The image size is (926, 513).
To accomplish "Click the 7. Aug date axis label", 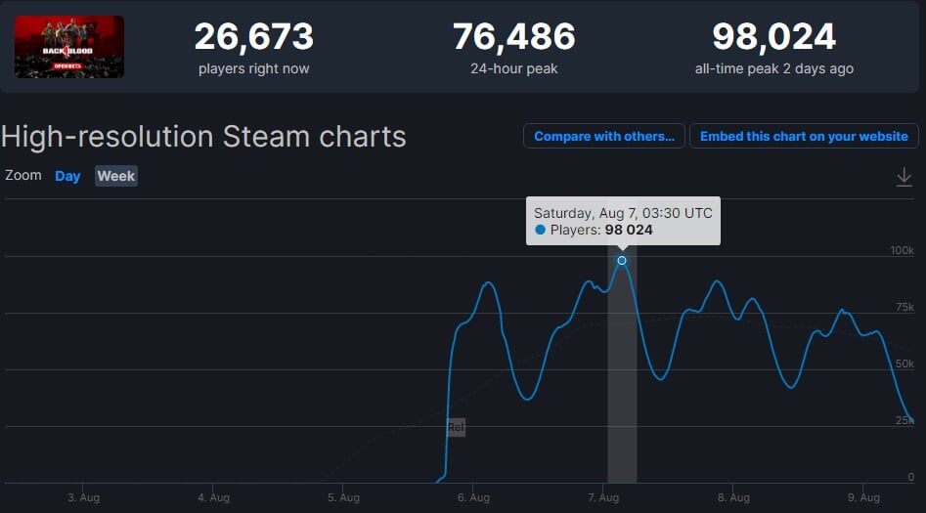I will click(603, 497).
